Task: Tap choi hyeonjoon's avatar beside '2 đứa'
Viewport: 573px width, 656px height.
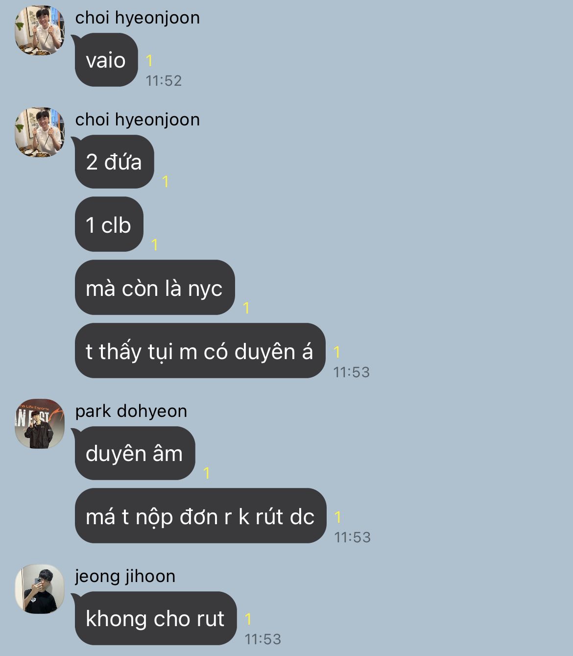Action: (40, 132)
